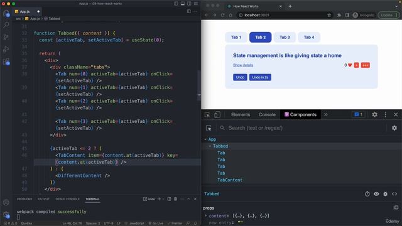Open DevTools settings gear

pyautogui.click(x=374, y=114)
